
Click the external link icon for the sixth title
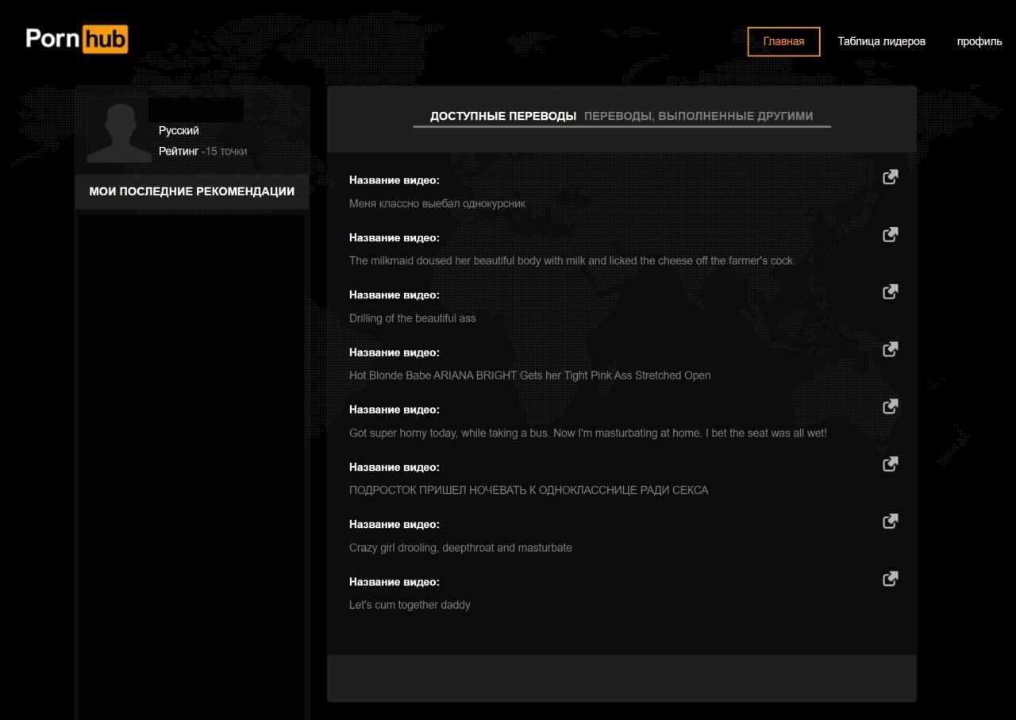coord(890,463)
